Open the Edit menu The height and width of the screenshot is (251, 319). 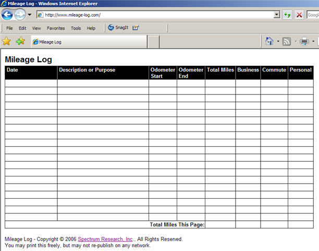(22, 28)
